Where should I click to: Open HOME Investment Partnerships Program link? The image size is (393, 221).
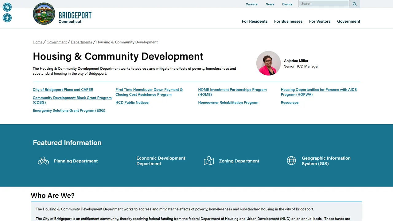(x=232, y=92)
